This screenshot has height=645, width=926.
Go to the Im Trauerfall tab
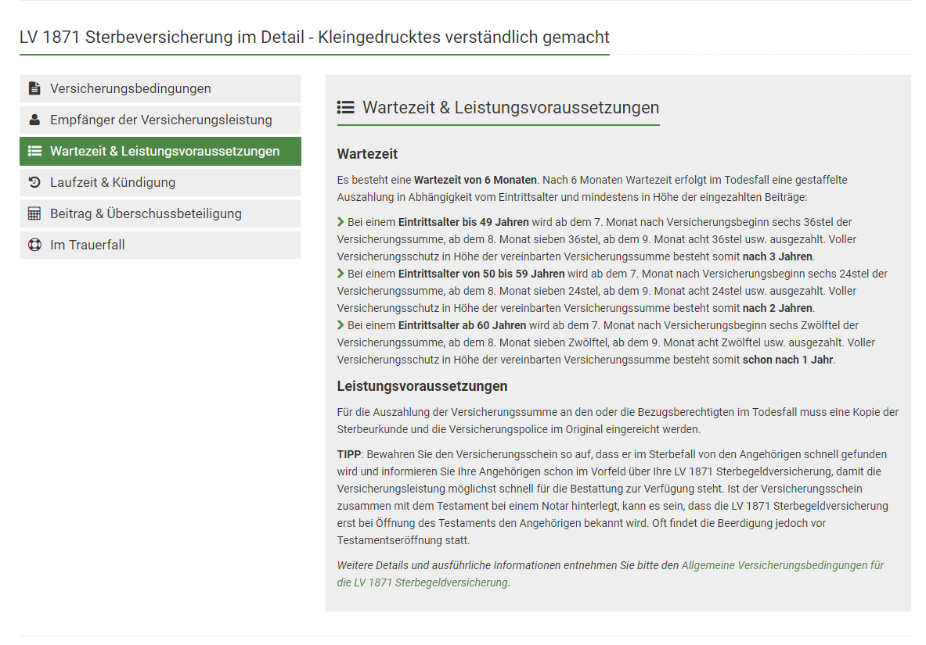[160, 245]
